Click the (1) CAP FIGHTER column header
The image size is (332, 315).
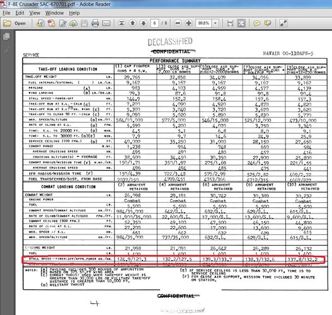133,69
